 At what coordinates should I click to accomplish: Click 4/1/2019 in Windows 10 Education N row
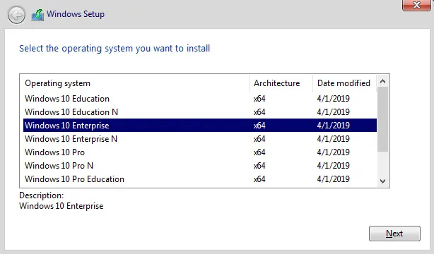[333, 112]
